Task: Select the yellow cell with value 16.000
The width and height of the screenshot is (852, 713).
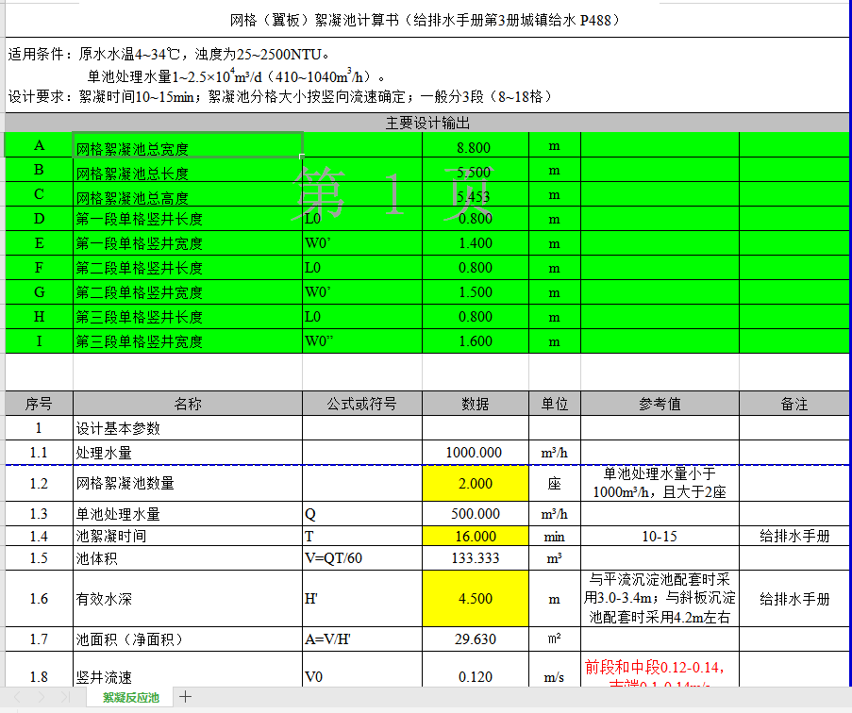Action: [475, 536]
